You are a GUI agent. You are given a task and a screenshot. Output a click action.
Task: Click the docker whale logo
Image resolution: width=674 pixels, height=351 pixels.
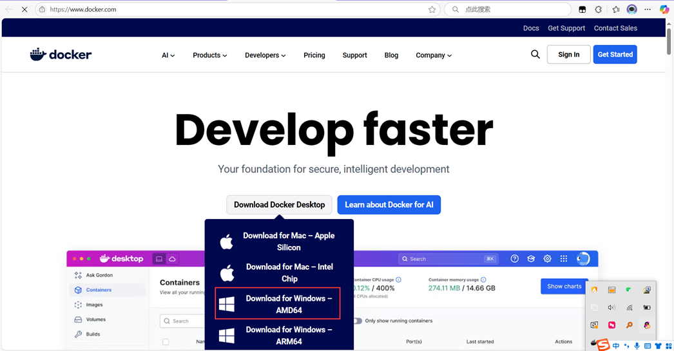tap(61, 55)
